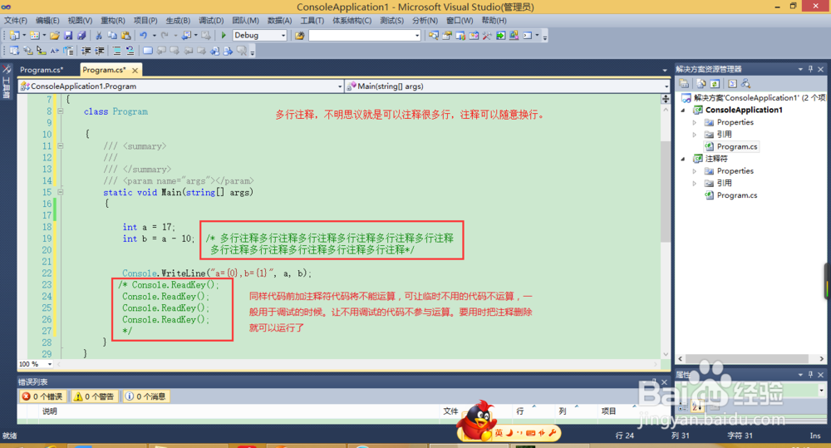Open the 编辑(E) menu
The image size is (831, 448).
[x=47, y=20]
